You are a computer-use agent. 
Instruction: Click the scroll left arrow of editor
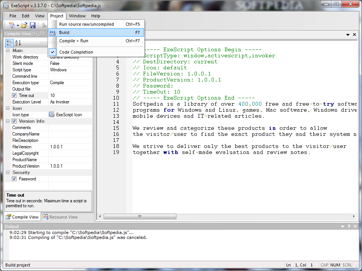(100, 217)
